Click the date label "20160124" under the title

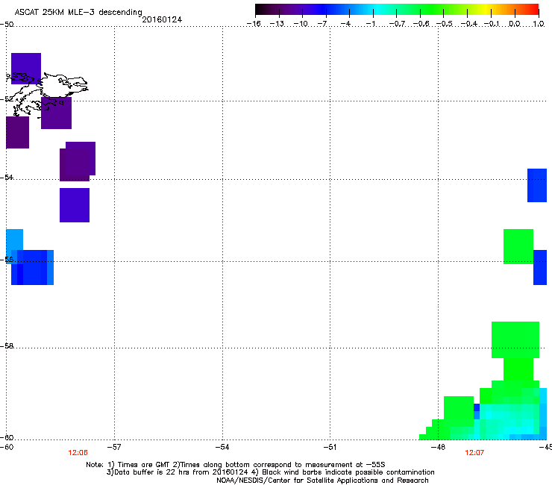162,19
